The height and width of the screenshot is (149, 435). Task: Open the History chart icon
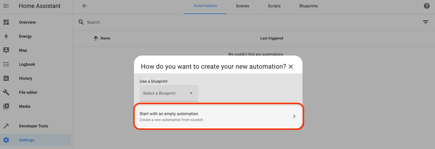click(6, 78)
